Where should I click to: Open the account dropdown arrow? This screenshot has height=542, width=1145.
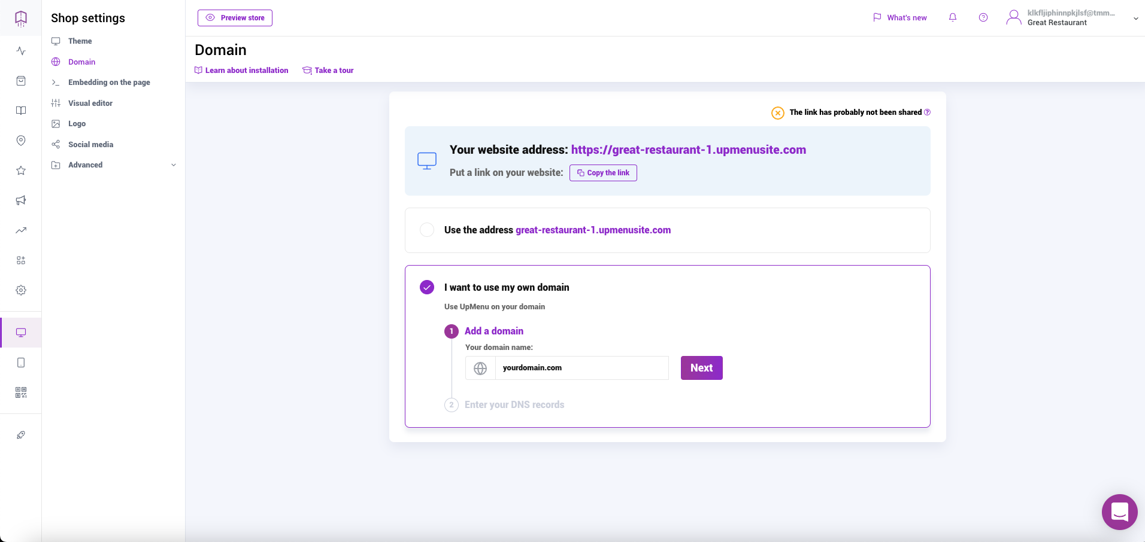point(1135,19)
